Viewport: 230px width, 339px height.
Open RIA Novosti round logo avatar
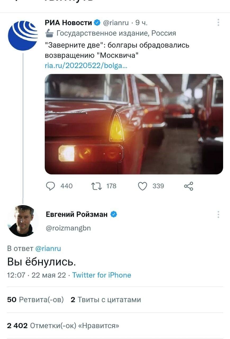[x=22, y=35]
